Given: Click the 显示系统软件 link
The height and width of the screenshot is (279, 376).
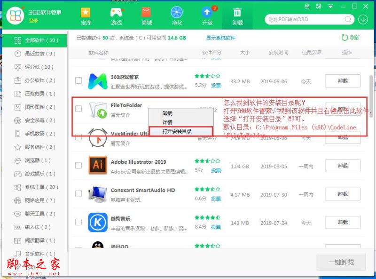Looking at the screenshot, I should click(220, 38).
